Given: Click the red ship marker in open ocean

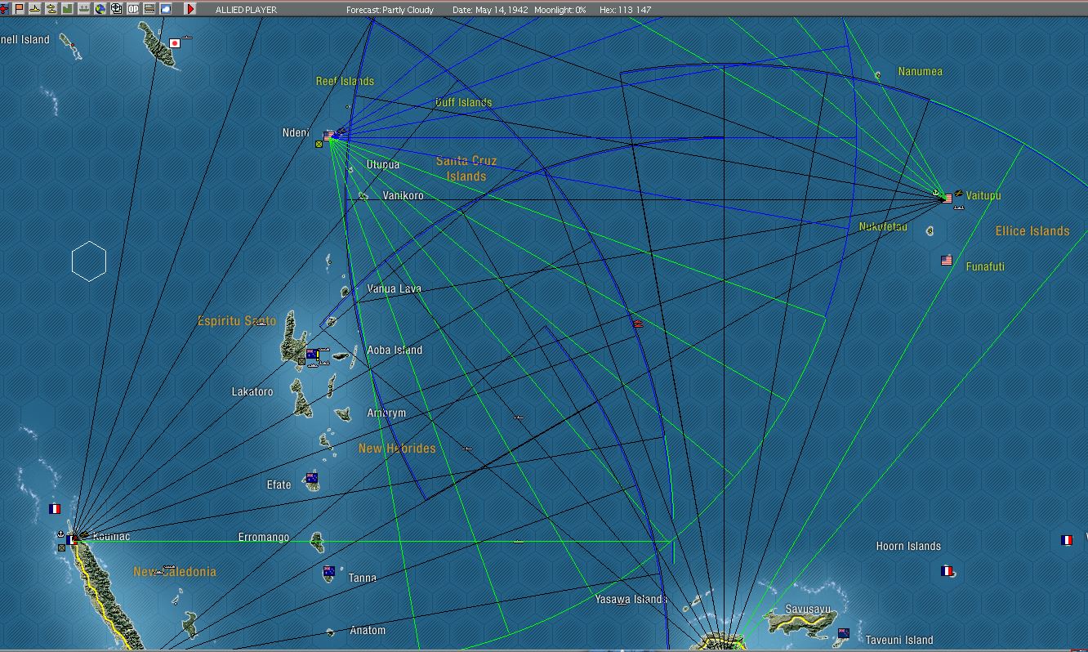Looking at the screenshot, I should pyautogui.click(x=638, y=324).
